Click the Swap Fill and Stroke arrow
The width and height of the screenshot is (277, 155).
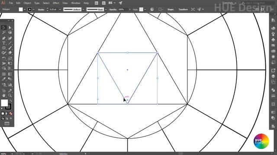11,101
